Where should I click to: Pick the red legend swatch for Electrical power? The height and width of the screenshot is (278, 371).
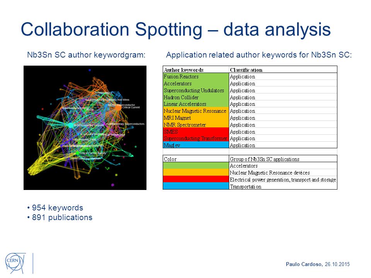(196, 179)
